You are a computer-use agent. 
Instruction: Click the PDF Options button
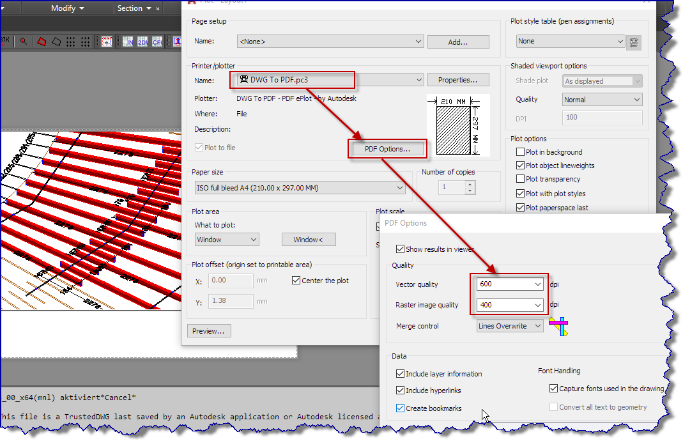(387, 148)
